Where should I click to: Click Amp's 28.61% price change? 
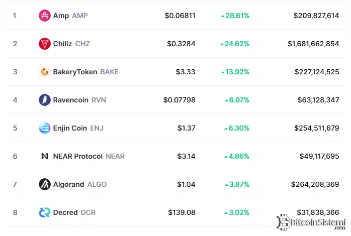coord(235,16)
